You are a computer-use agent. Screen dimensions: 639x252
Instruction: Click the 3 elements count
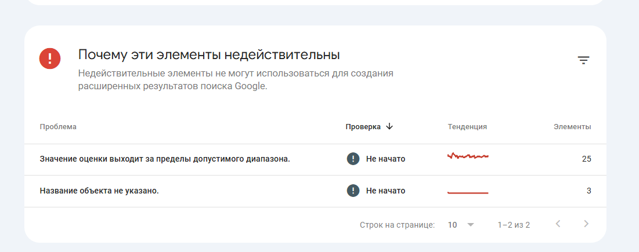point(589,191)
